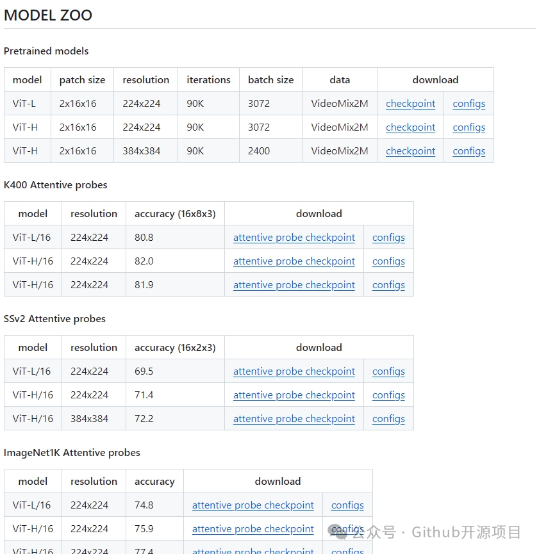
Task: Open ImageNet1K attentive probe checkpoint with 74.8 accuracy
Action: [253, 505]
